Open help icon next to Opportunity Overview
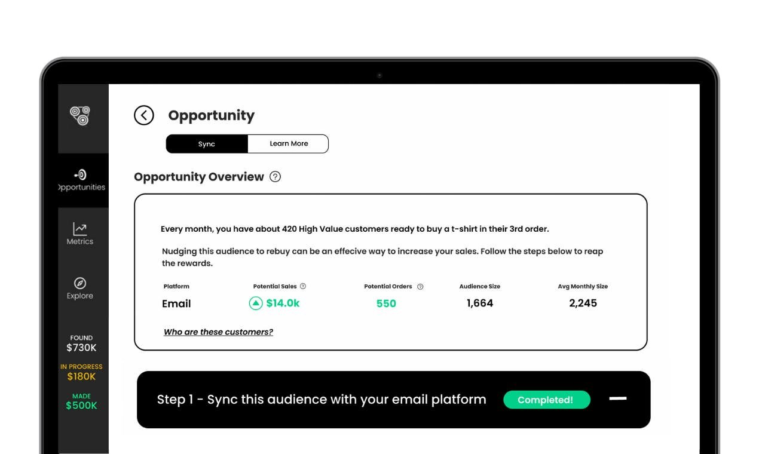 275,177
